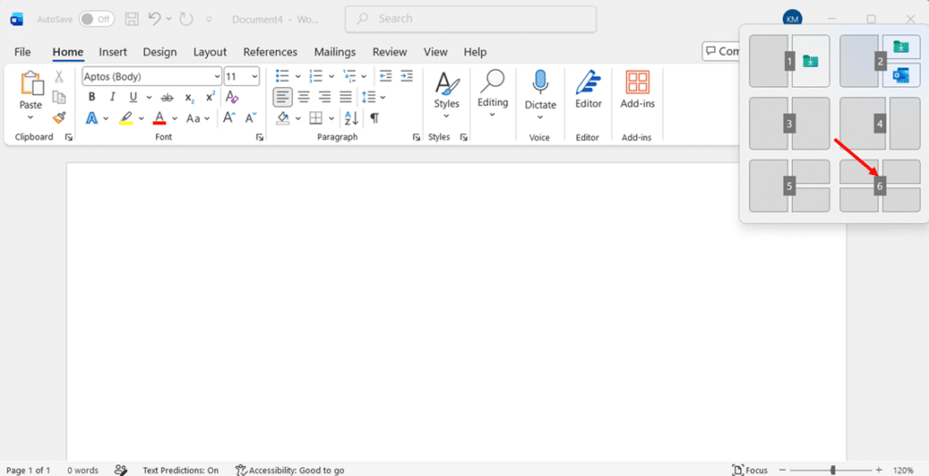Open the File menu
This screenshot has height=476, width=929.
tap(23, 52)
